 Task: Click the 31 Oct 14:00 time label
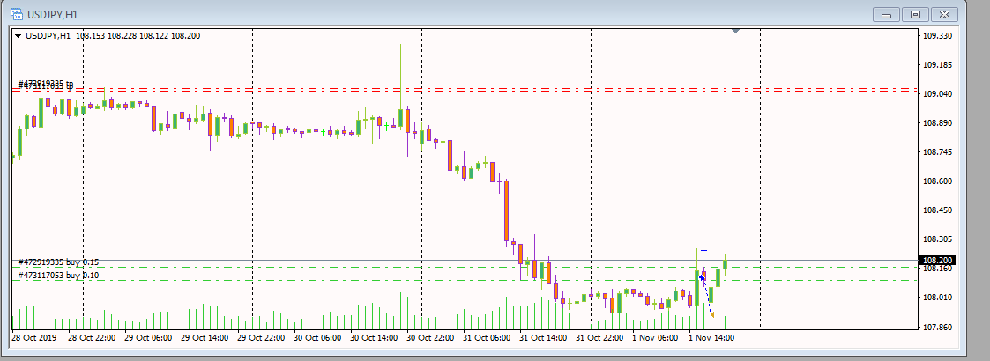point(543,337)
